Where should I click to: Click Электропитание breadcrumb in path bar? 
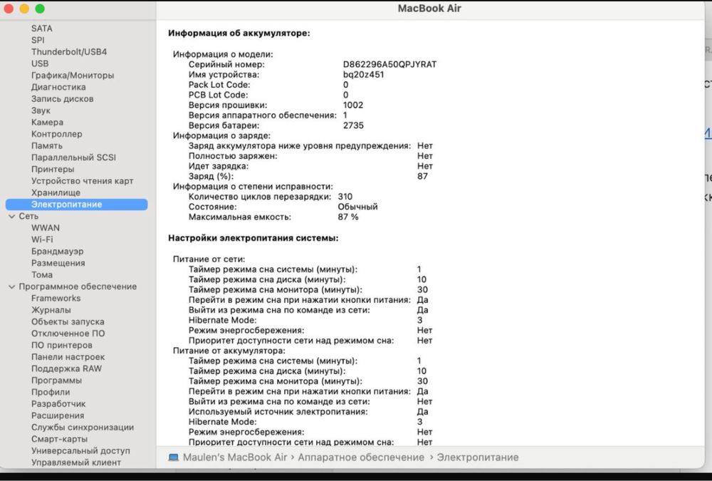[478, 457]
